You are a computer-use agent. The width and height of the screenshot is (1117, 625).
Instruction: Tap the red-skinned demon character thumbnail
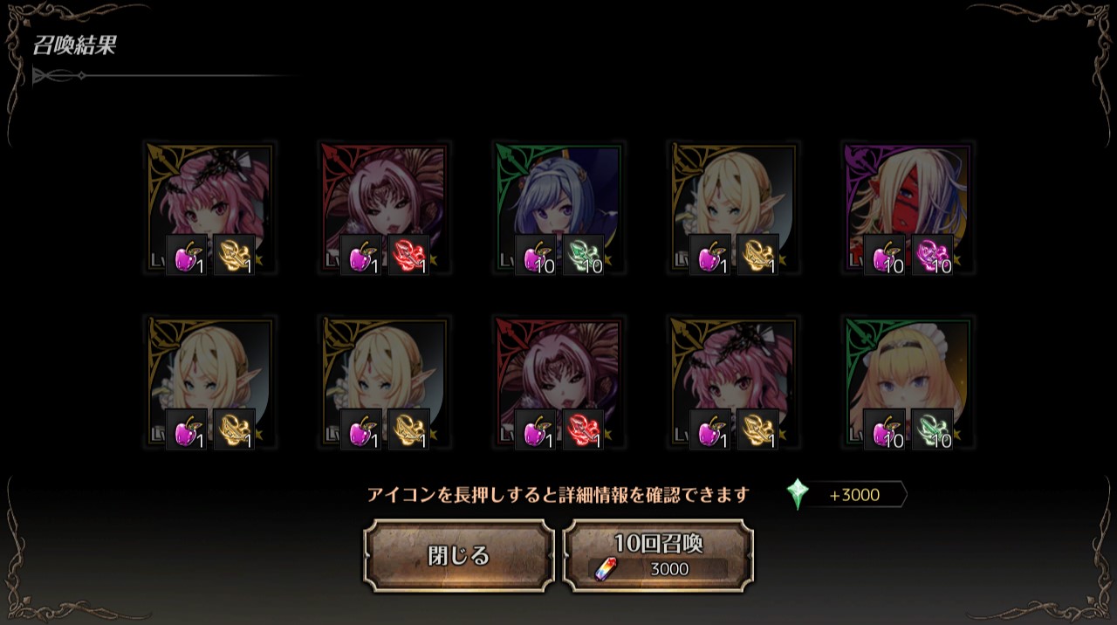pos(908,208)
